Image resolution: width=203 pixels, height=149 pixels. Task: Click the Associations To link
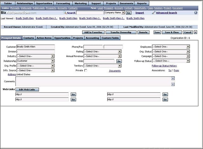click(170, 71)
